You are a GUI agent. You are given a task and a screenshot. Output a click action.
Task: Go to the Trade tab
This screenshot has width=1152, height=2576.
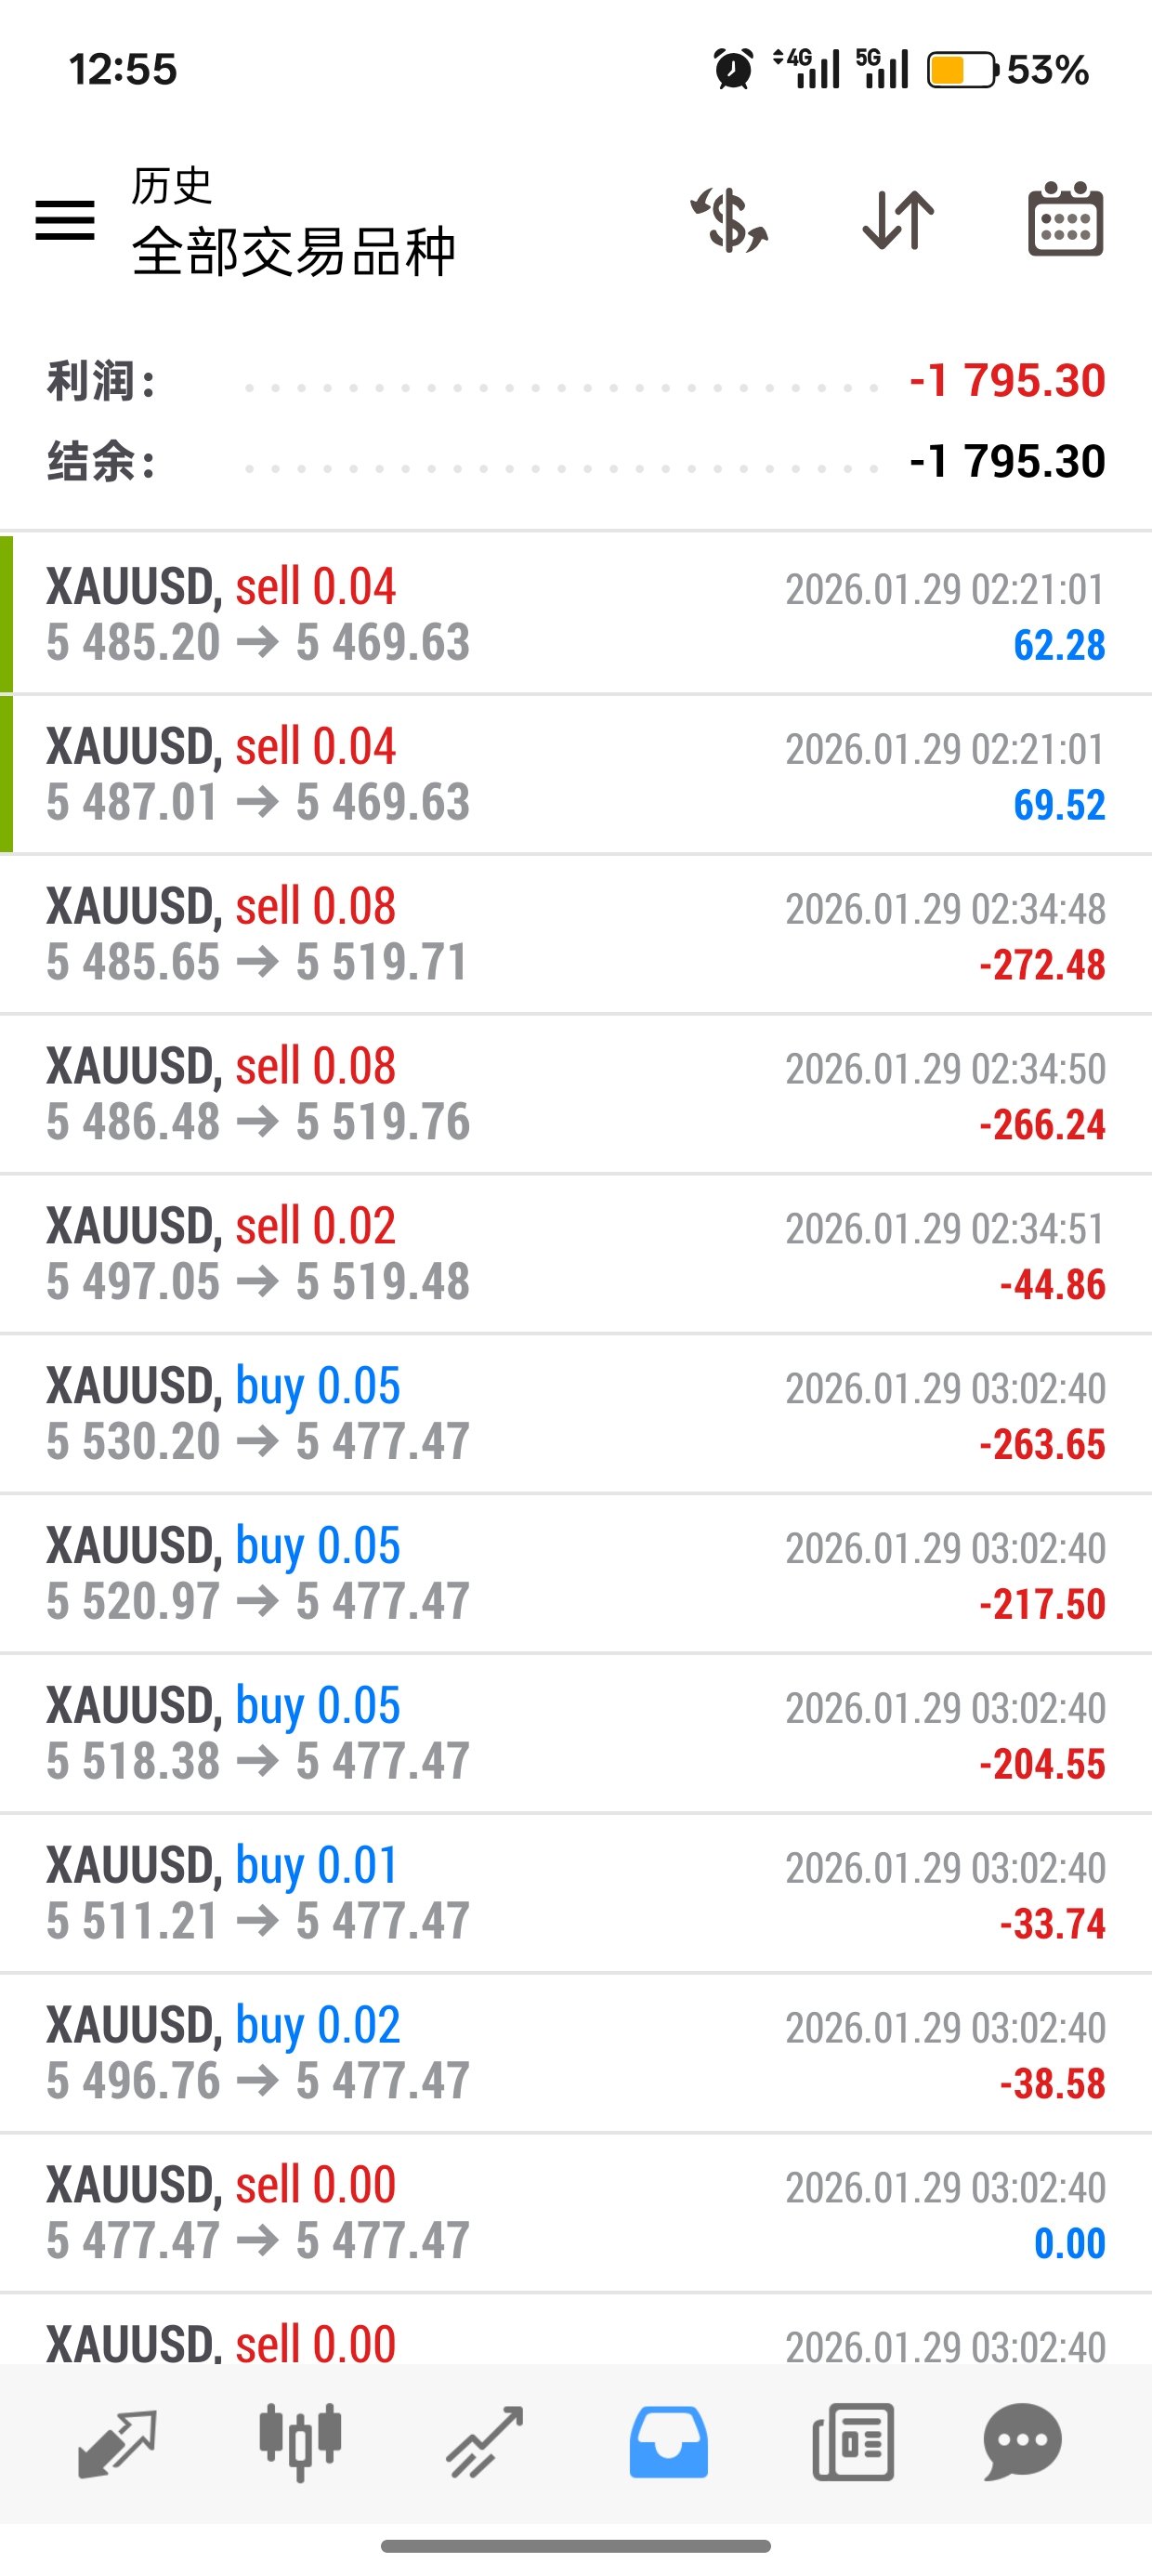tap(485, 2443)
